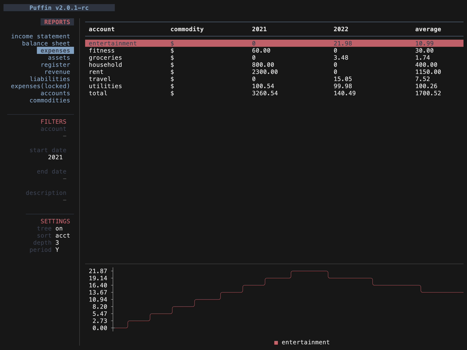Change the sort setting acct
This screenshot has height=350, width=467.
[x=62, y=236]
